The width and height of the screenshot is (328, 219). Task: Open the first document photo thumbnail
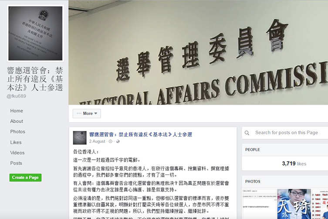[259, 204]
